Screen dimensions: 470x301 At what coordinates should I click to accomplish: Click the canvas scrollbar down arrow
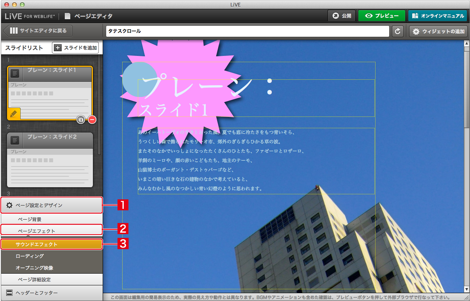click(466, 289)
